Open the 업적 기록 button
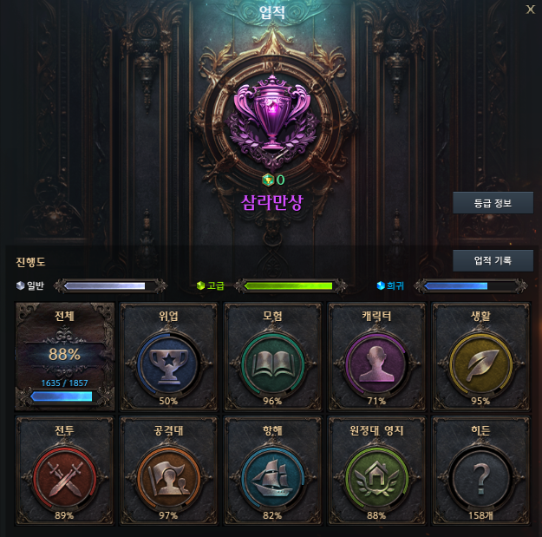 click(x=493, y=260)
